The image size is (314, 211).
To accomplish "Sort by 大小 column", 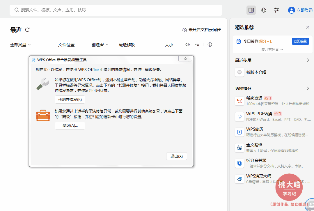I will click(x=169, y=45).
